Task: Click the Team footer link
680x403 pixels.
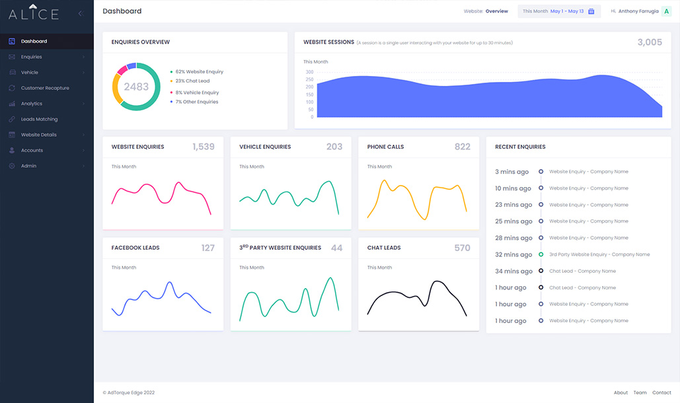Action: pos(640,392)
